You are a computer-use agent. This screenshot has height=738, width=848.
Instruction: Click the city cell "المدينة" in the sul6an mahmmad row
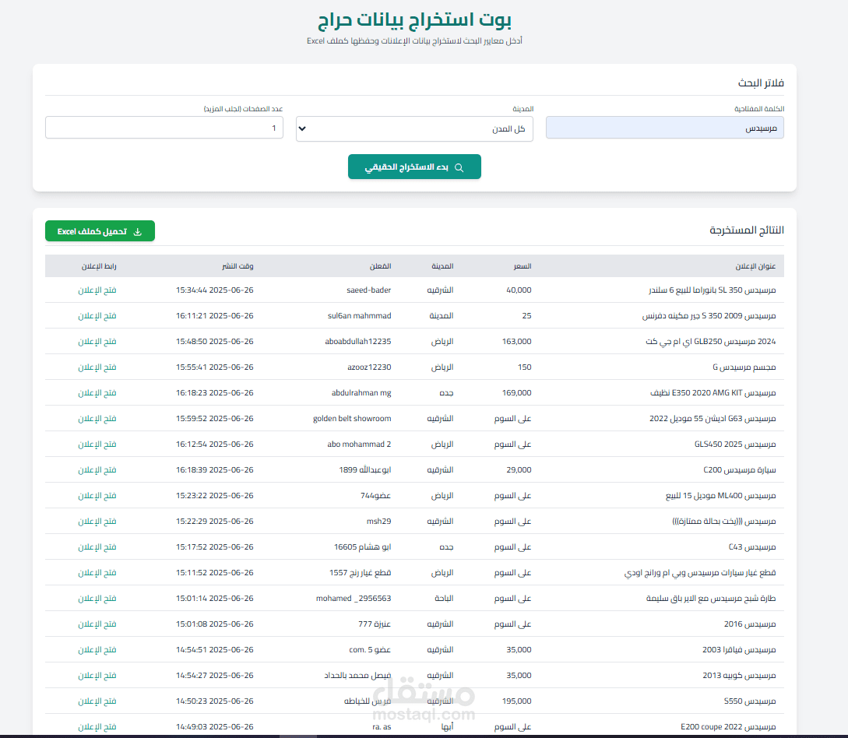point(442,316)
